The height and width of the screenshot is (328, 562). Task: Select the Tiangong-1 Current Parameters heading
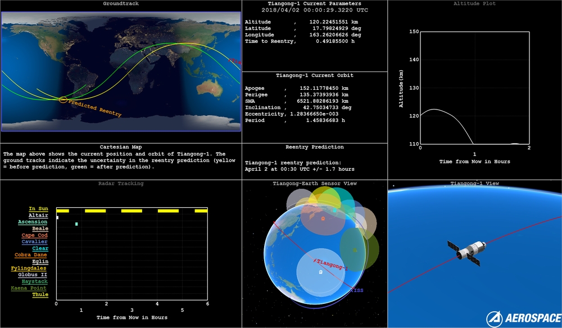tap(315, 3)
